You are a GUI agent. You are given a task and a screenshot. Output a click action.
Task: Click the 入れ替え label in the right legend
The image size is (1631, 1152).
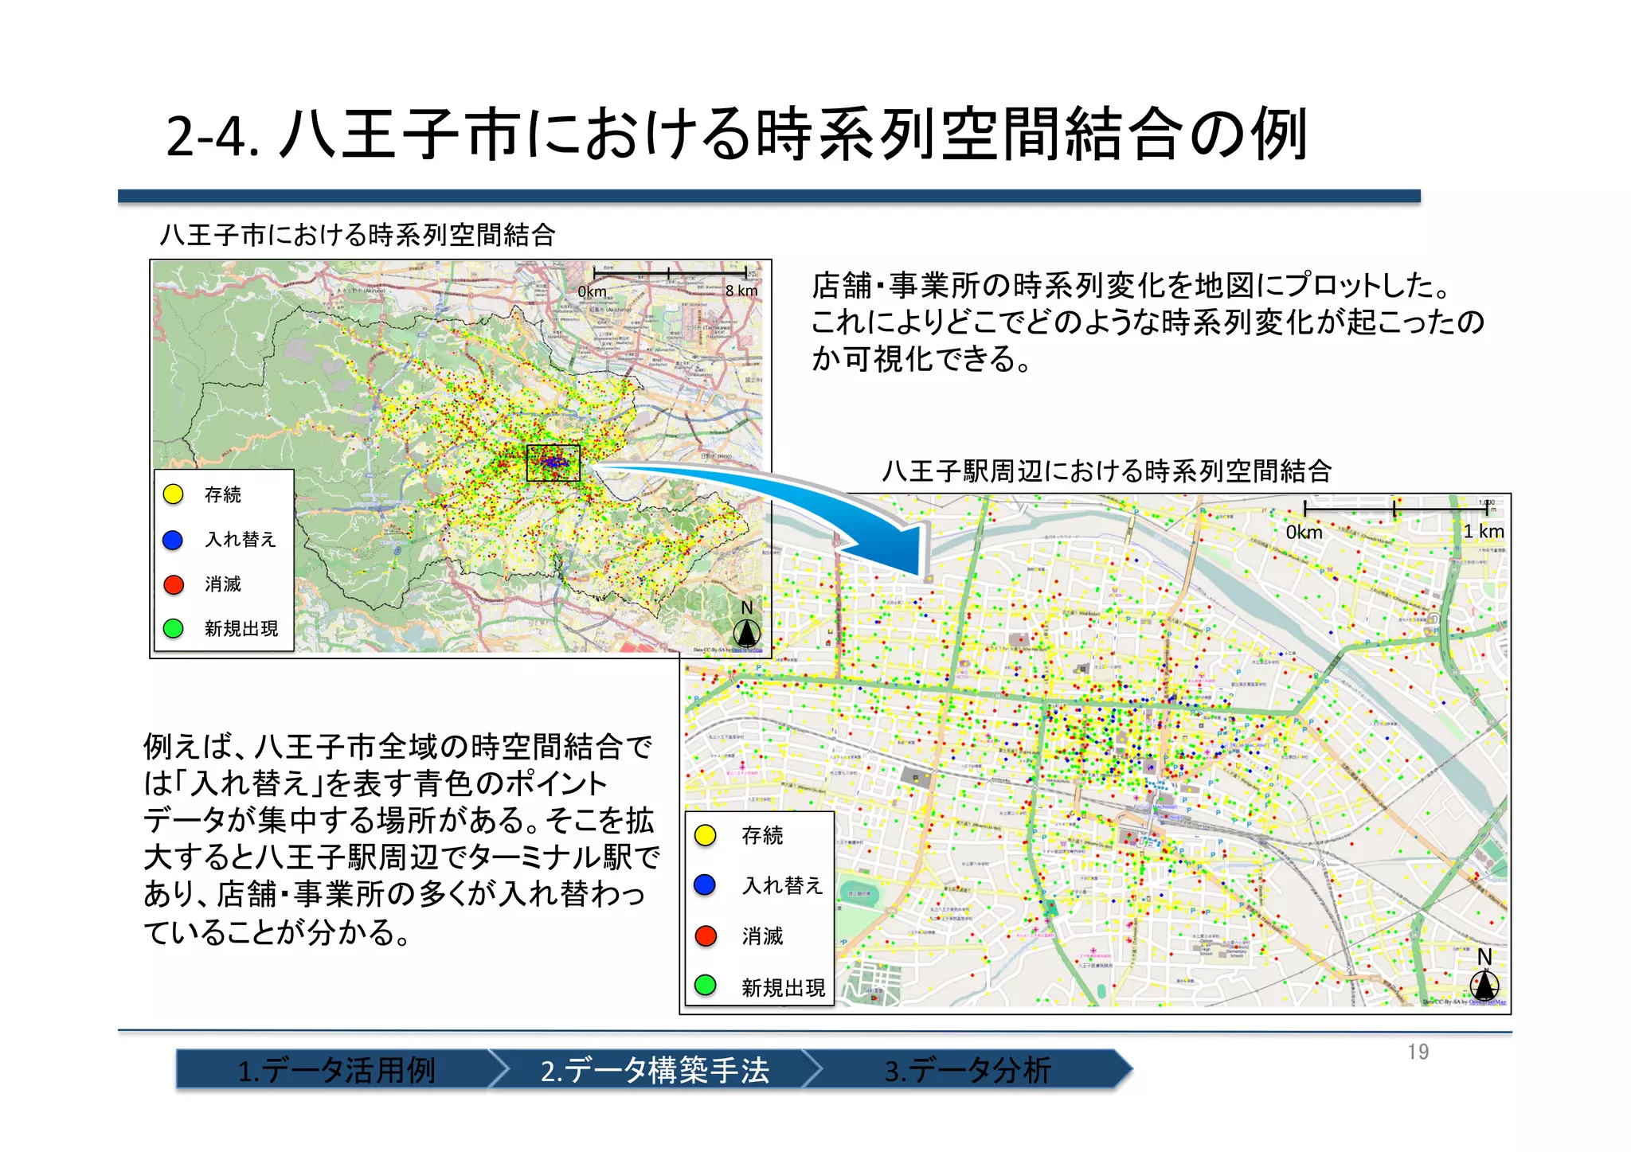click(x=782, y=885)
